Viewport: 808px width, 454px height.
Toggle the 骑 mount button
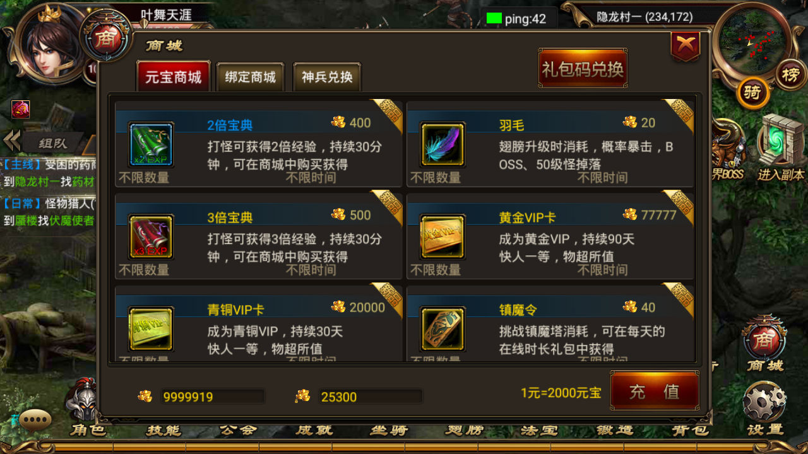pyautogui.click(x=752, y=93)
